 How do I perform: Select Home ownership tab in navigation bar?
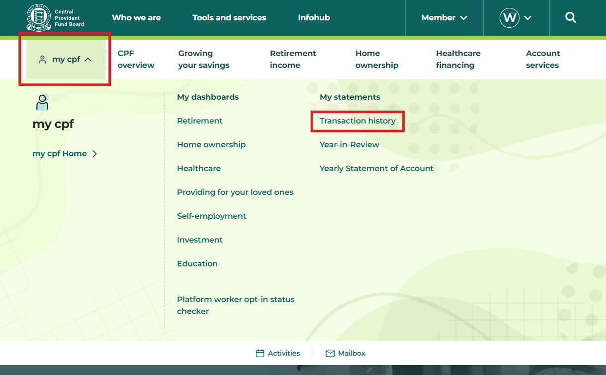tap(377, 59)
